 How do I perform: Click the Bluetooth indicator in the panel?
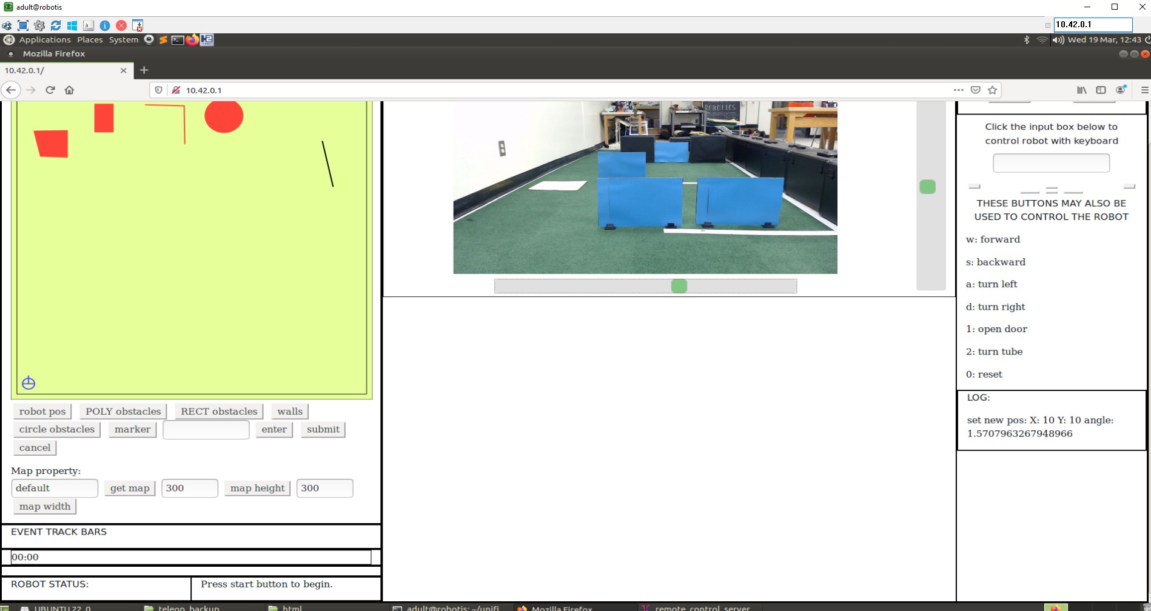coord(1027,40)
